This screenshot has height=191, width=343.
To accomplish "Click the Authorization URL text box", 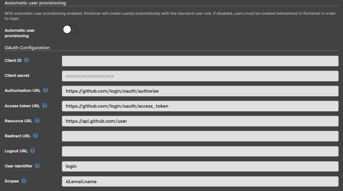I will [x=200, y=91].
